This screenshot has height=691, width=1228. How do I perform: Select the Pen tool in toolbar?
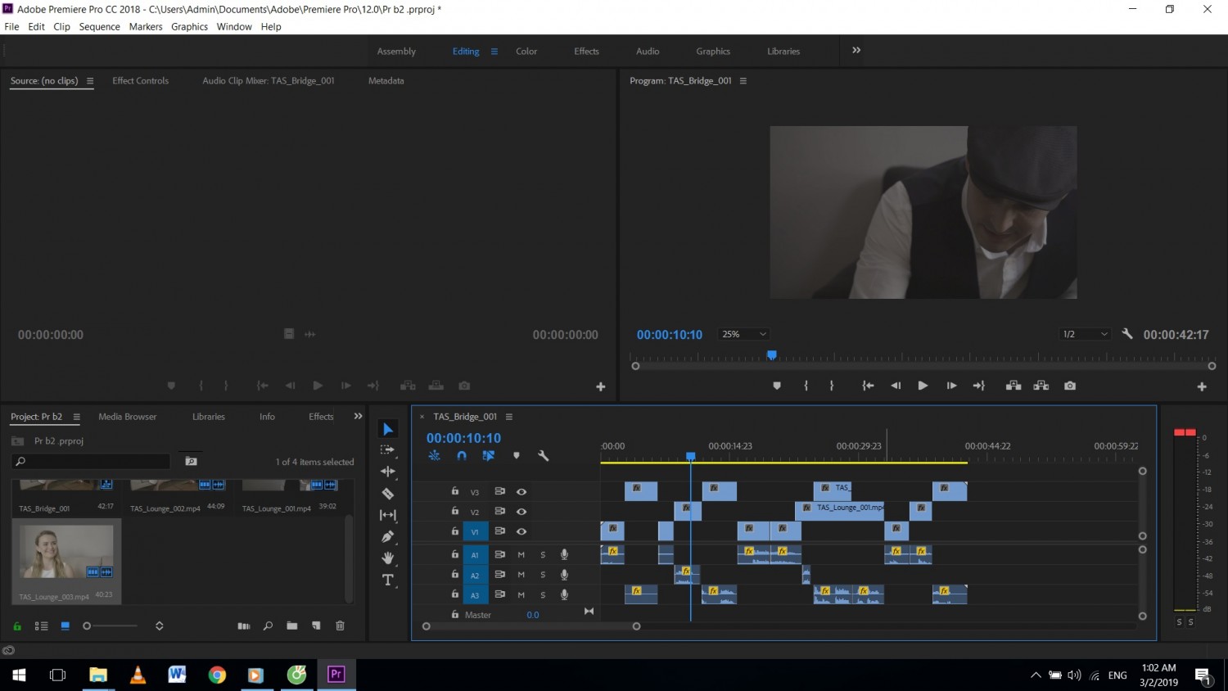(388, 536)
